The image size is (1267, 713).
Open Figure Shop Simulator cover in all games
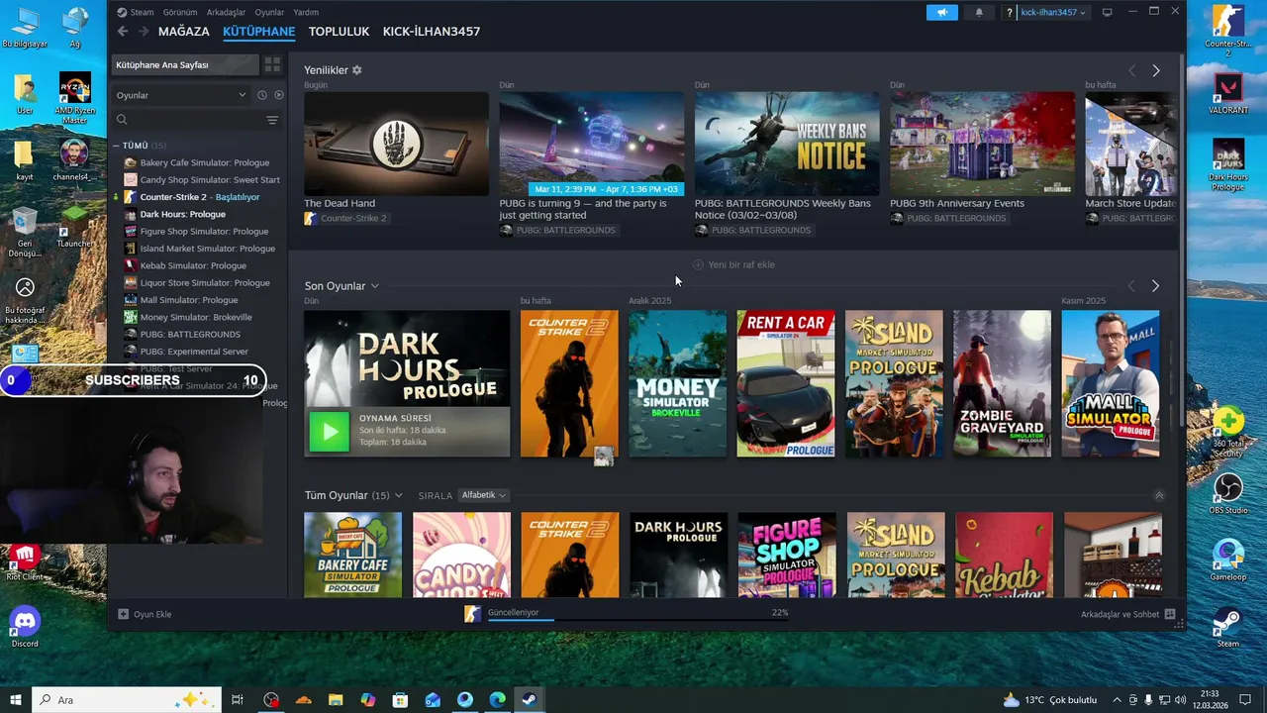787,555
